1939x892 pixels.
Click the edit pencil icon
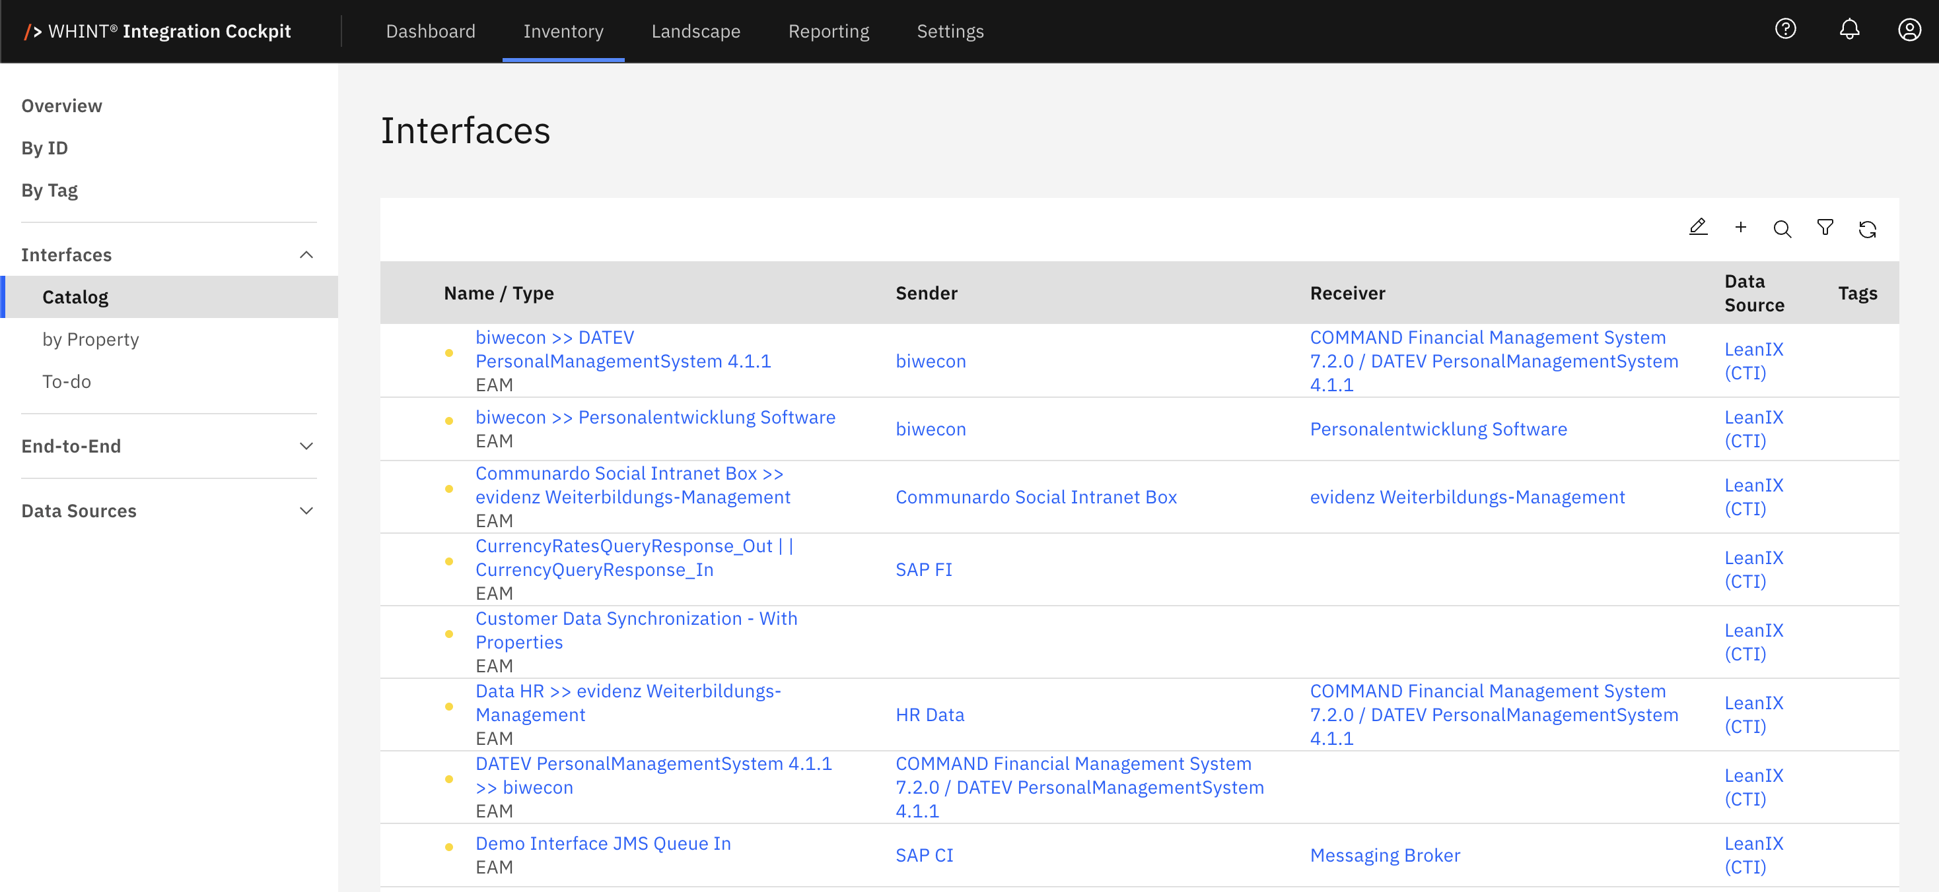(1697, 228)
